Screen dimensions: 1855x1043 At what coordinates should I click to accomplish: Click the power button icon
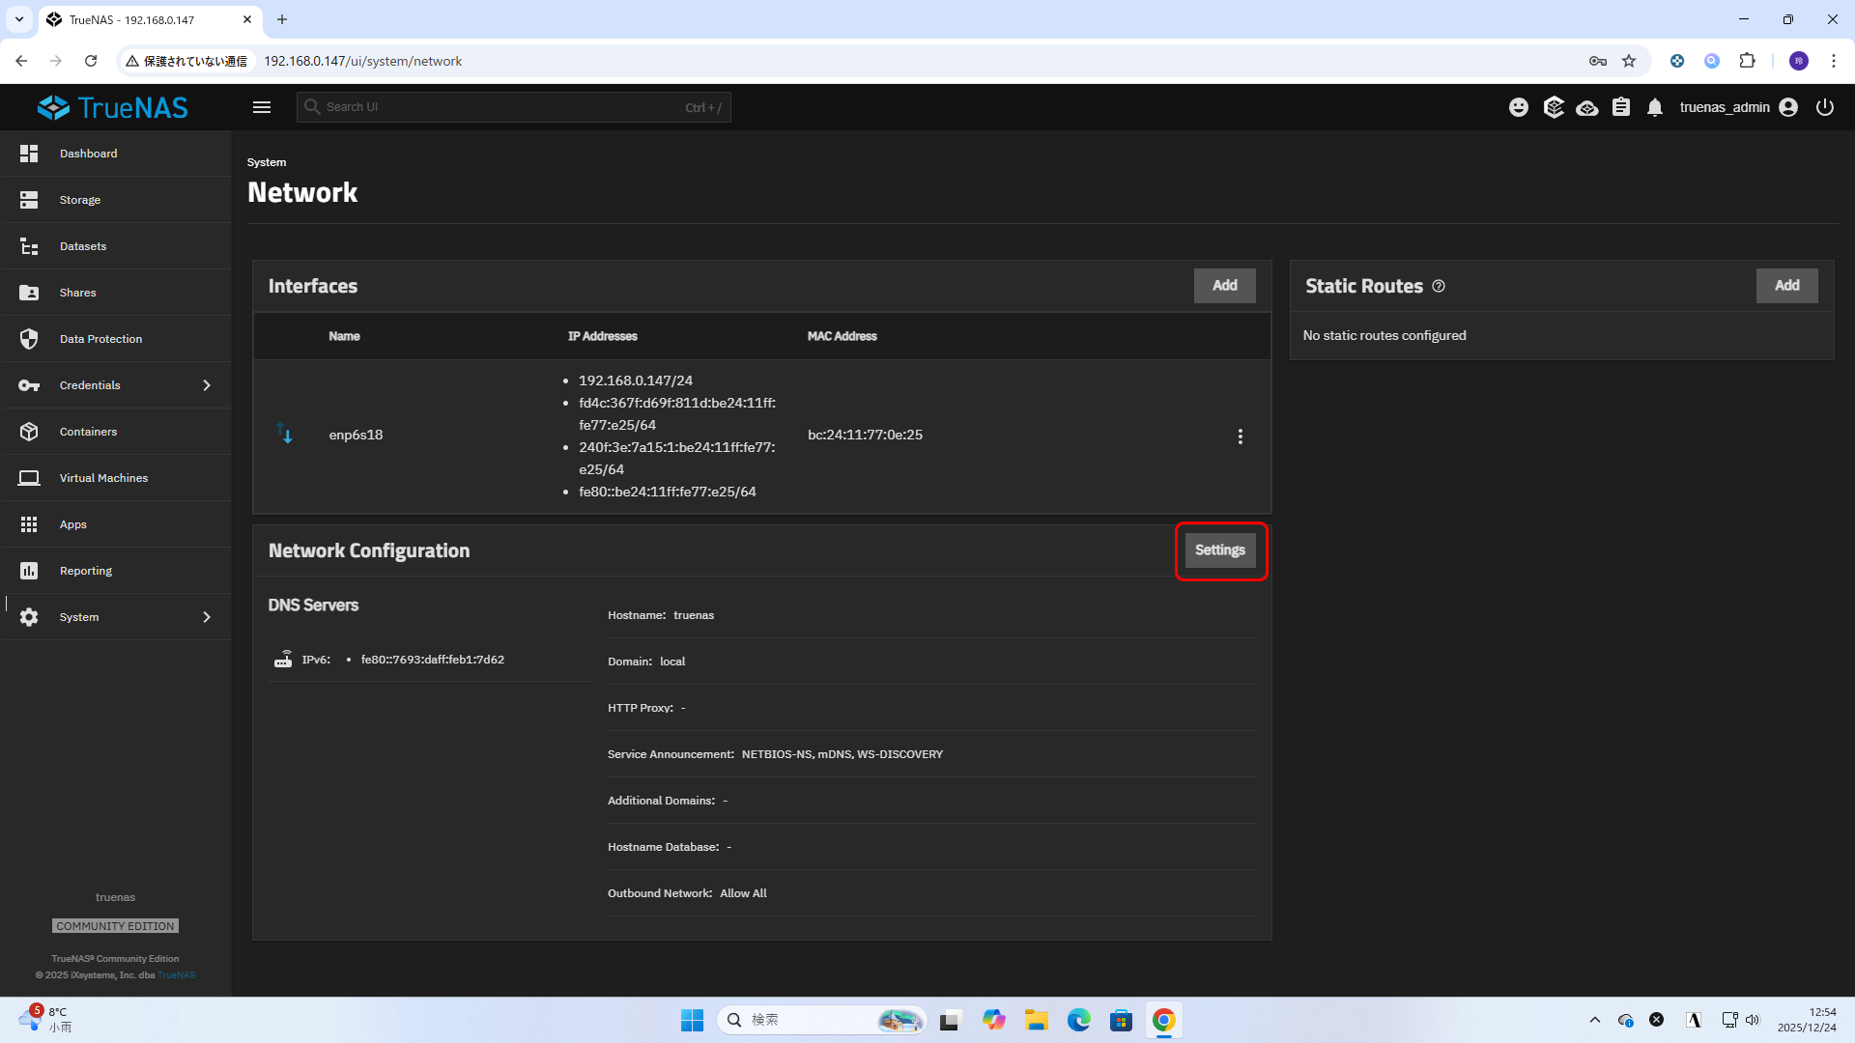coord(1825,107)
